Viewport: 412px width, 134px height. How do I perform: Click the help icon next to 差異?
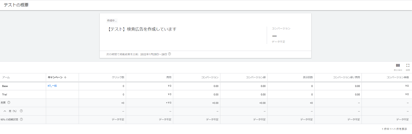point(9,103)
